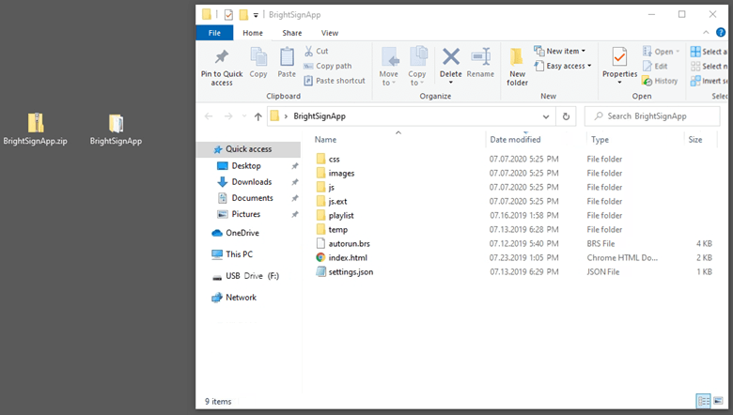Click the Delete X icon
The width and height of the screenshot is (733, 415).
click(x=451, y=57)
